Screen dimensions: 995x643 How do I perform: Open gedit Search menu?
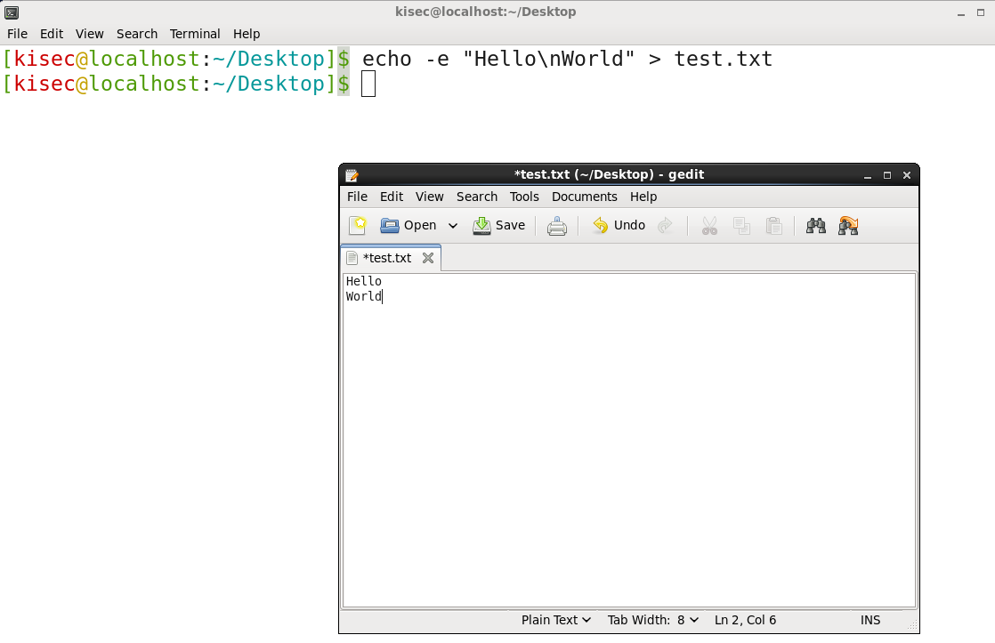point(476,197)
